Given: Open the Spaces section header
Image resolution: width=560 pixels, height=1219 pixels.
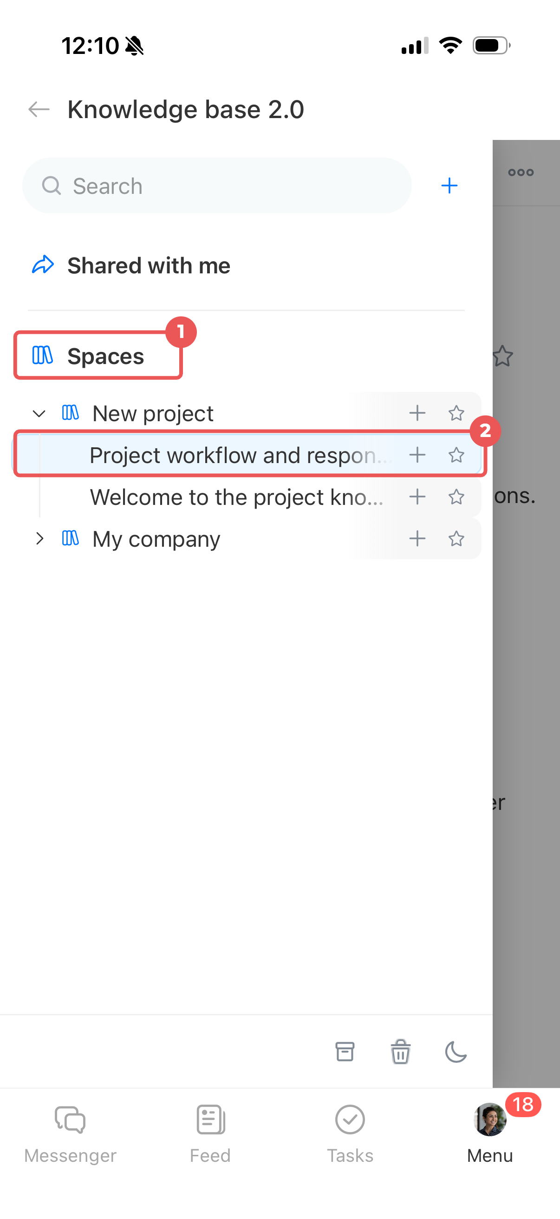Looking at the screenshot, I should 98,356.
